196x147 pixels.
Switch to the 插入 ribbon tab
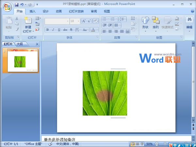[32, 11]
